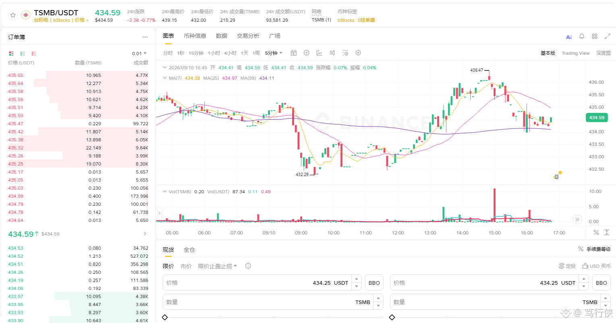616x323 pixels.
Task: Click the BBO button beside buy price
Action: pyautogui.click(x=374, y=283)
